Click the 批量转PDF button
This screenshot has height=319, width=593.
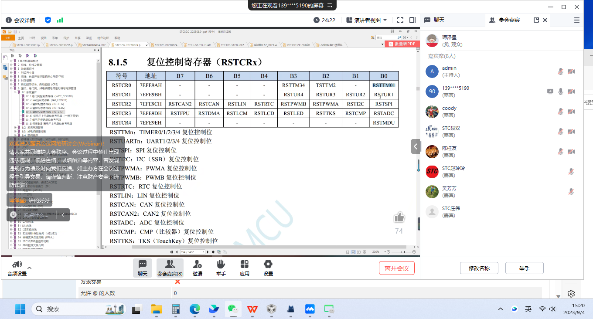point(402,44)
